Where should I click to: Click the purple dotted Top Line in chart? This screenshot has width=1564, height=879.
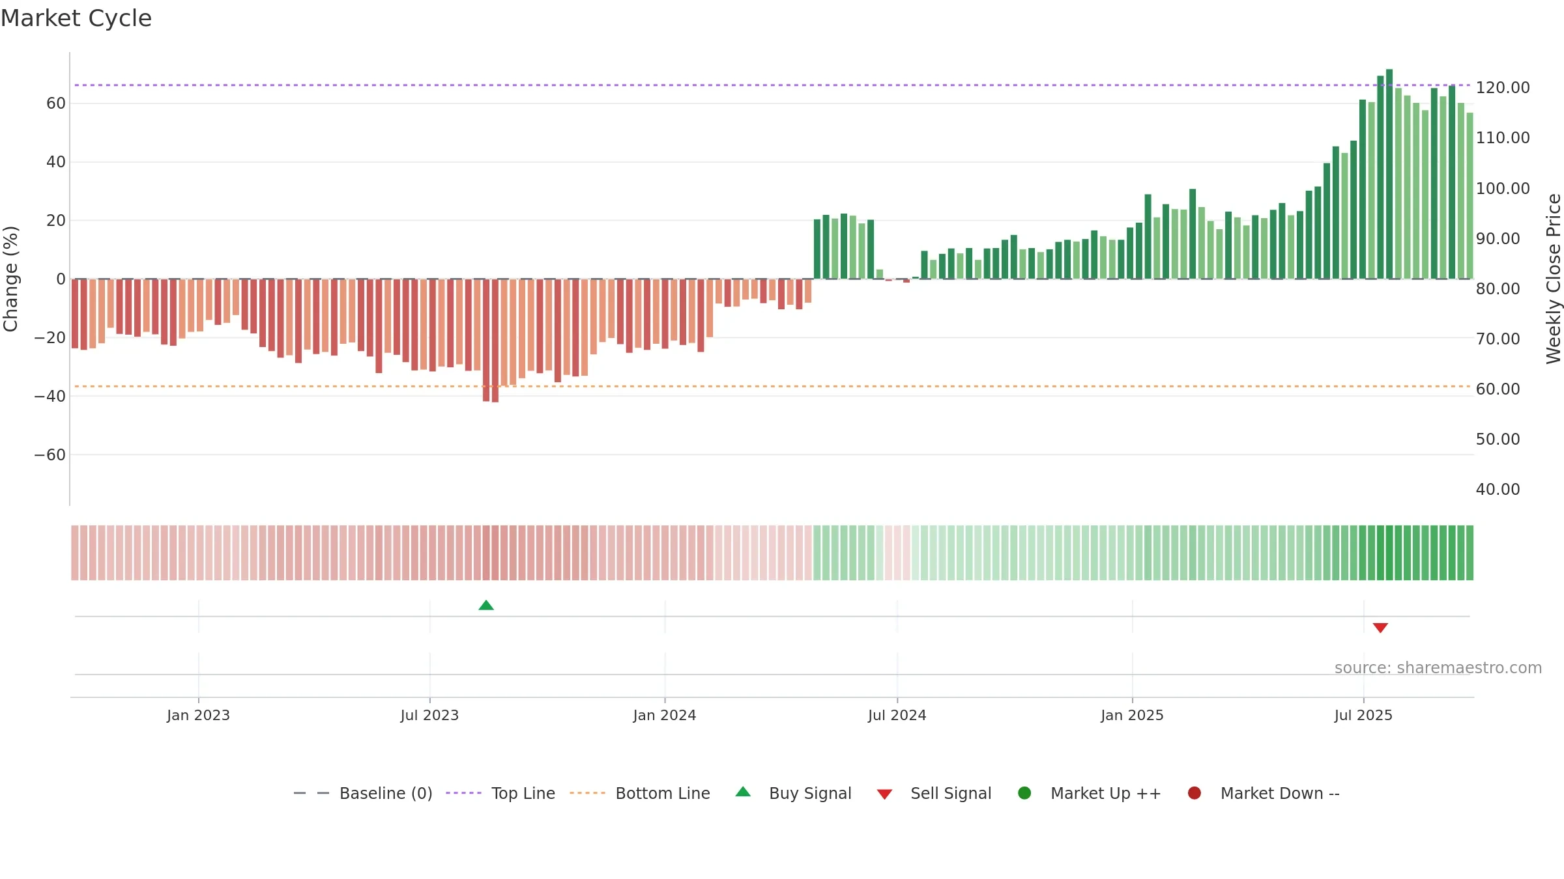[x=772, y=85]
